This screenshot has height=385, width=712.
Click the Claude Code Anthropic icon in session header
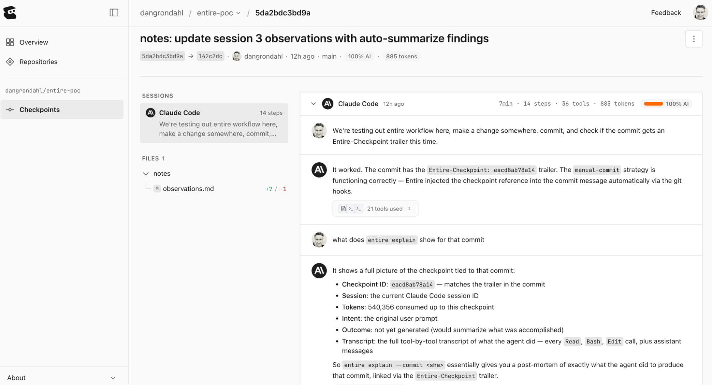pos(328,104)
